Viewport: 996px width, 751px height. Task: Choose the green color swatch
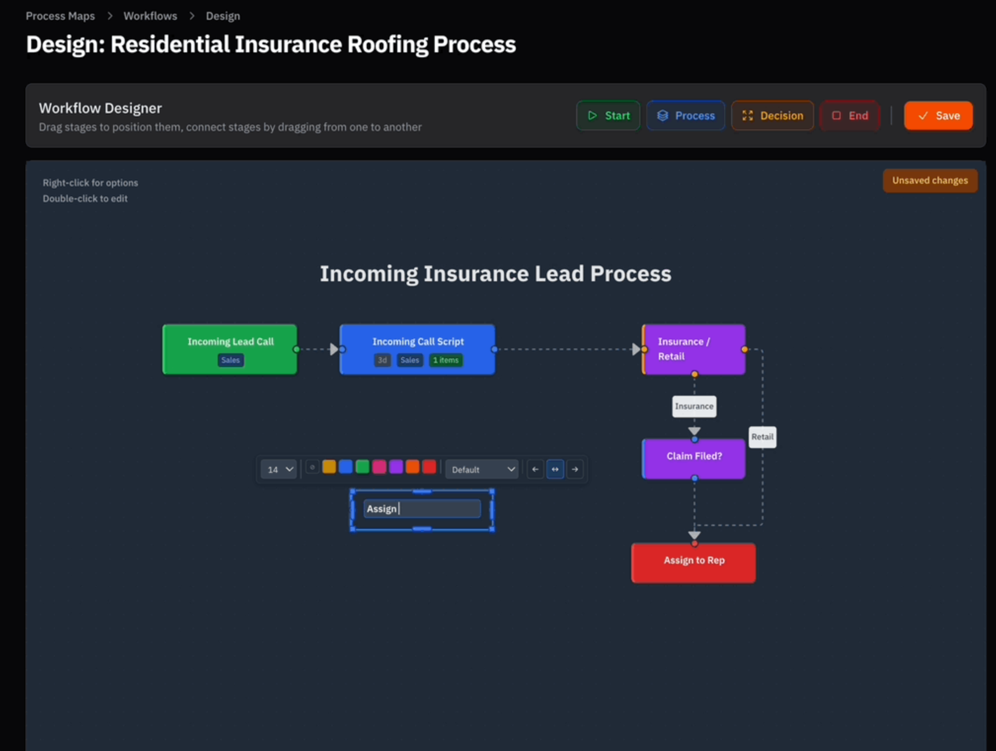[362, 467]
